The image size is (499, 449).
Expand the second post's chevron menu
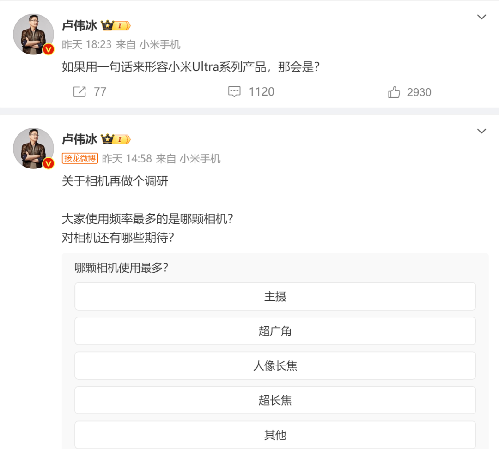[481, 132]
